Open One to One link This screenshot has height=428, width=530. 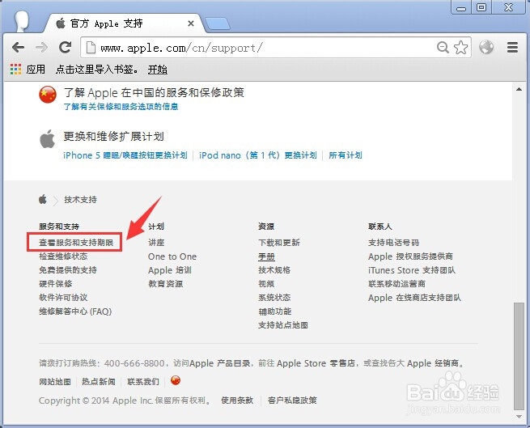pos(172,256)
